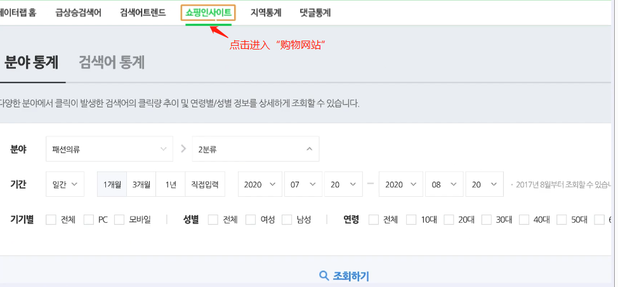Open end day 20 dropdown
618x287 pixels.
[x=484, y=184]
